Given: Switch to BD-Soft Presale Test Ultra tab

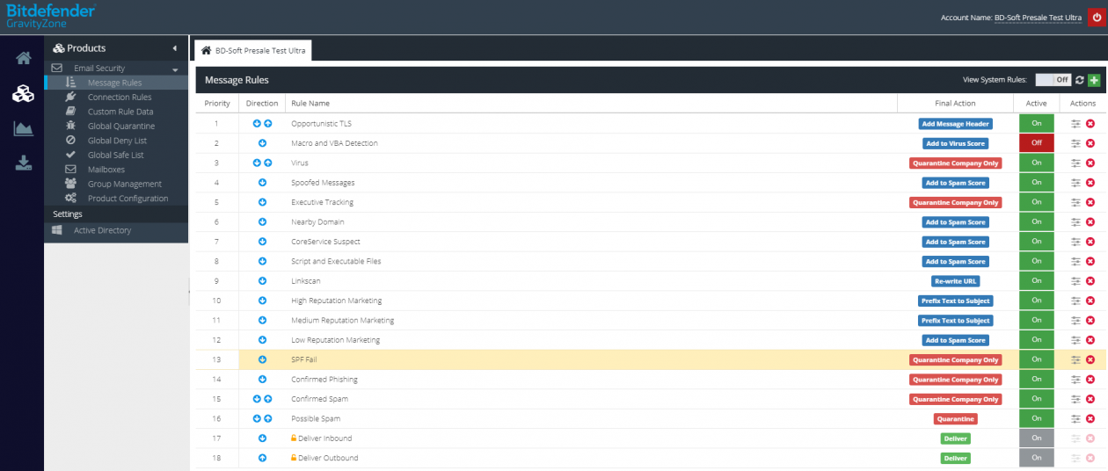Looking at the screenshot, I should click(x=253, y=50).
